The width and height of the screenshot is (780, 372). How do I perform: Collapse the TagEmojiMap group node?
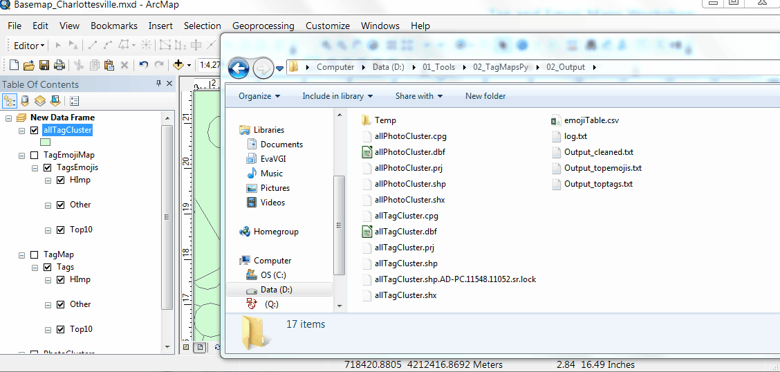coord(21,156)
